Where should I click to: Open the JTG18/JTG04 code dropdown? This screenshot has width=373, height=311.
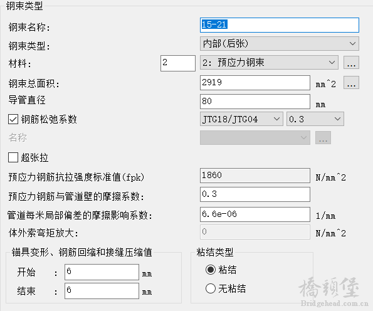(x=241, y=119)
